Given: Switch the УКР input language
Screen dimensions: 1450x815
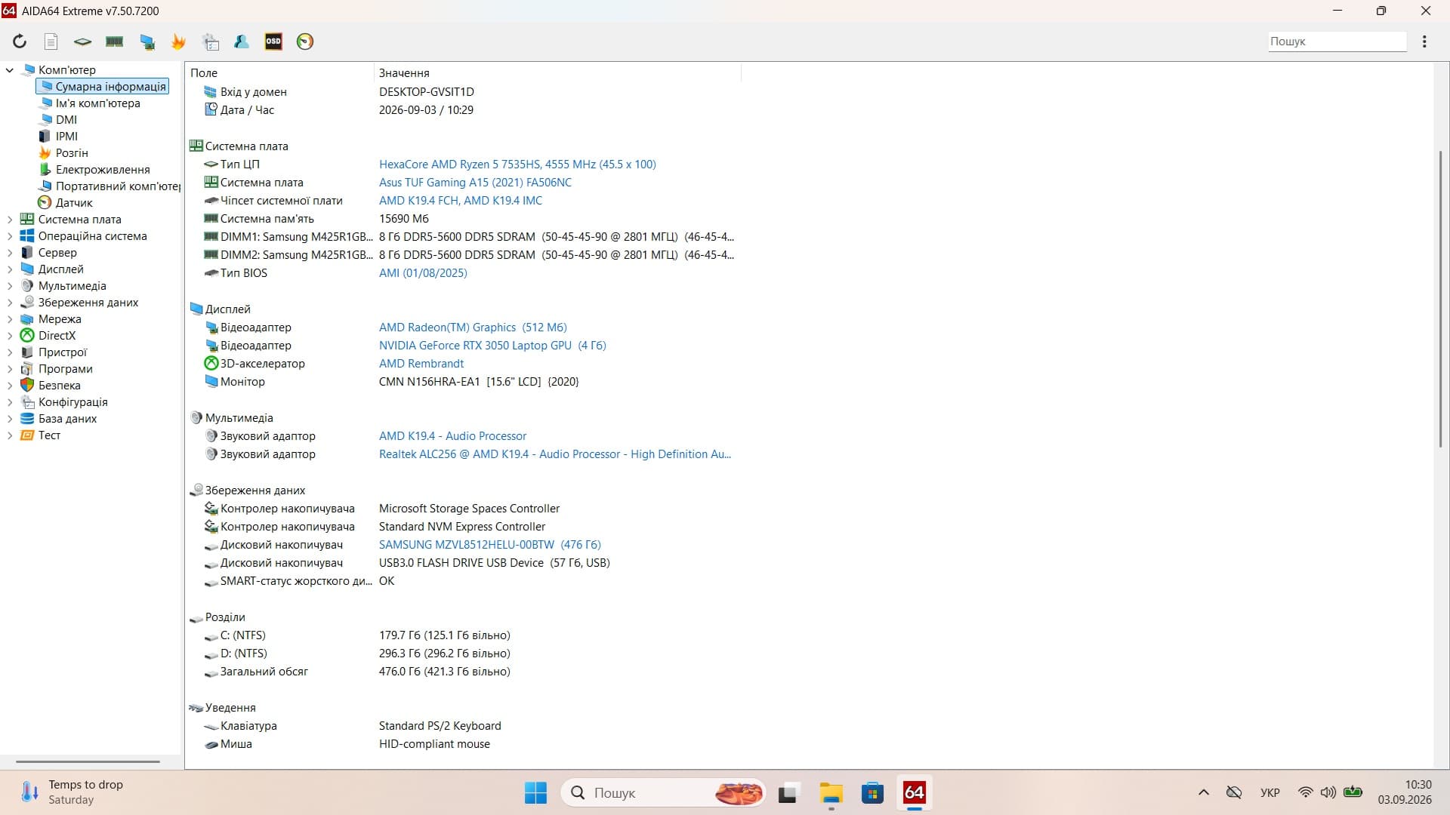Looking at the screenshot, I should (1270, 793).
